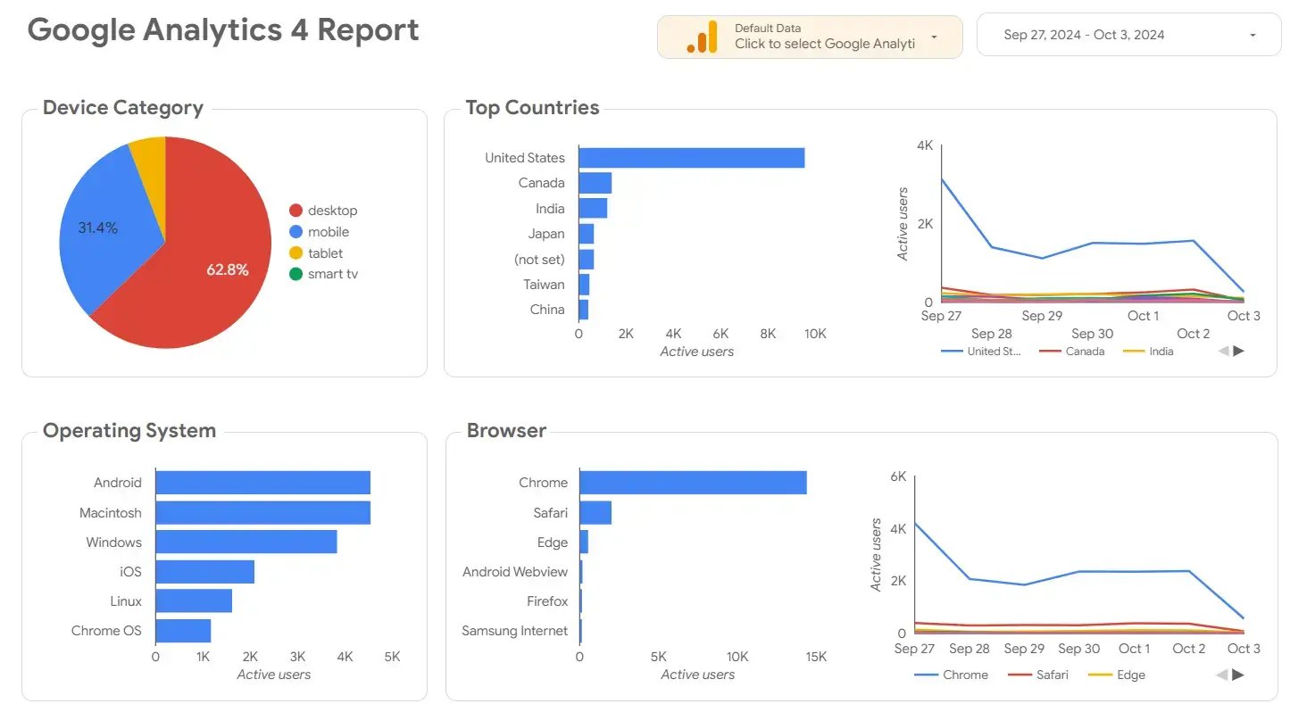Click the (not set) bar in Top Countries
Screen dimensions: 1315x704
587,259
